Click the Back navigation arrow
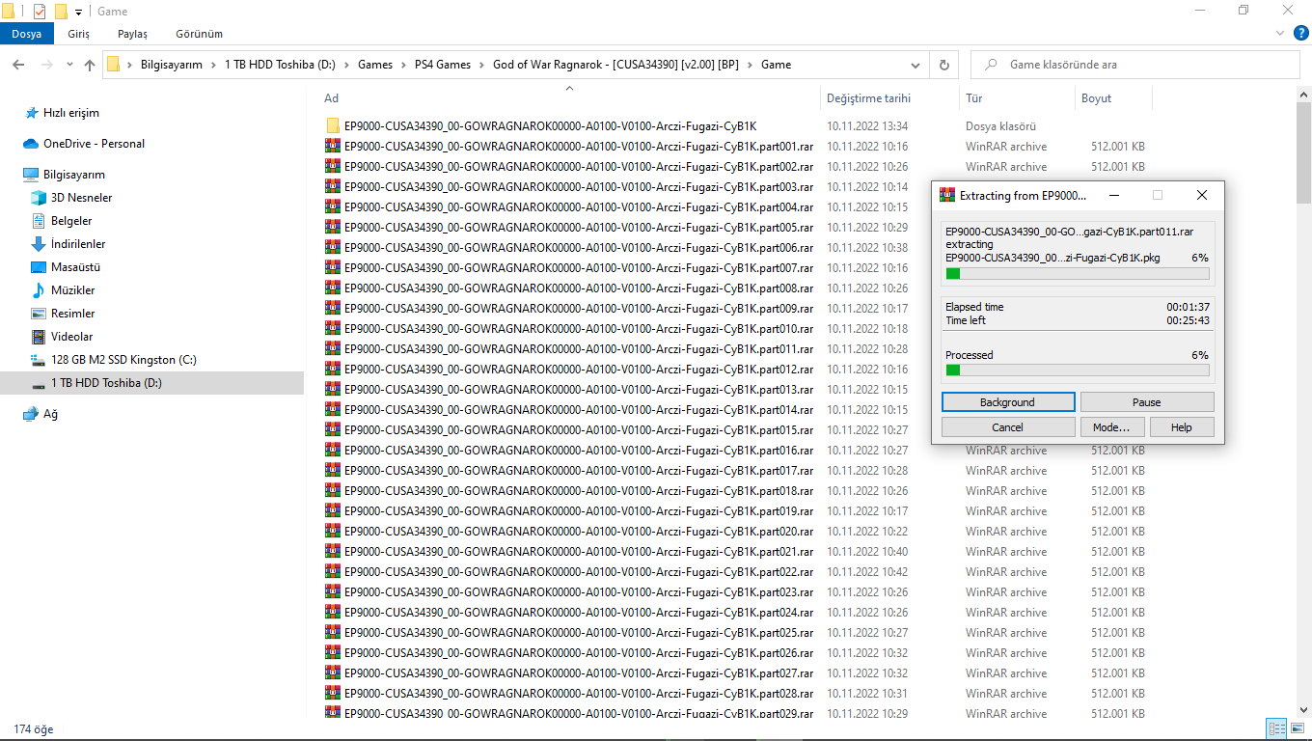 tap(19, 65)
